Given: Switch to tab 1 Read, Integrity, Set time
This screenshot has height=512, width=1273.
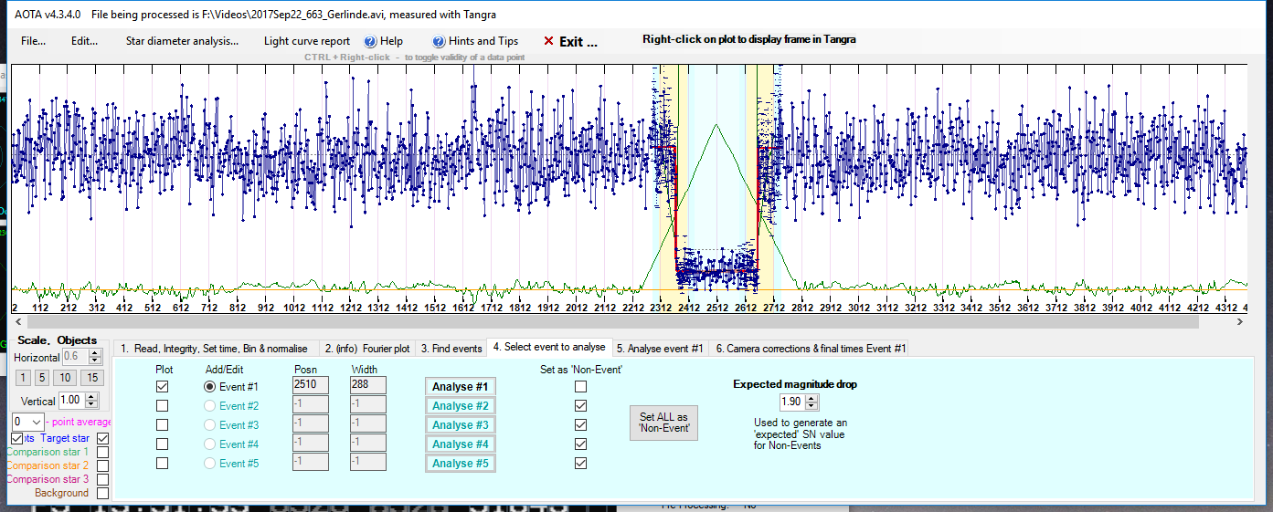Looking at the screenshot, I should [217, 349].
